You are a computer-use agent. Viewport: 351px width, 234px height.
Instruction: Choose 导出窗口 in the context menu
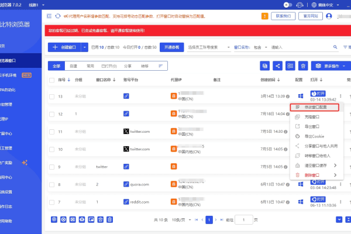316,126
